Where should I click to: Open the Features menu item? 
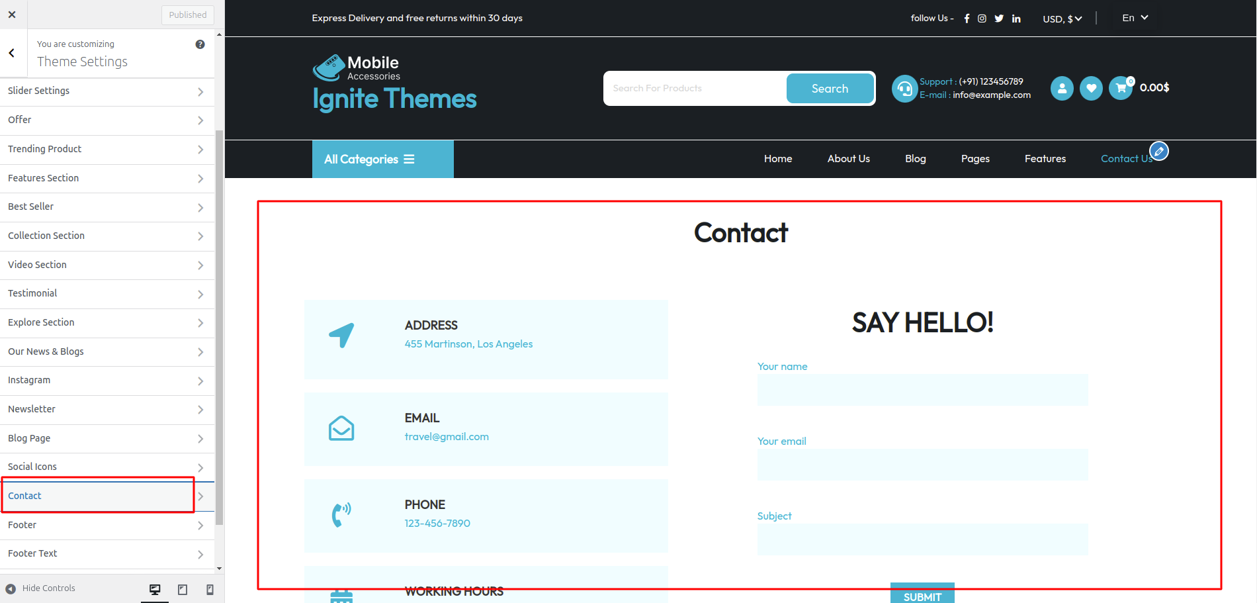1045,159
